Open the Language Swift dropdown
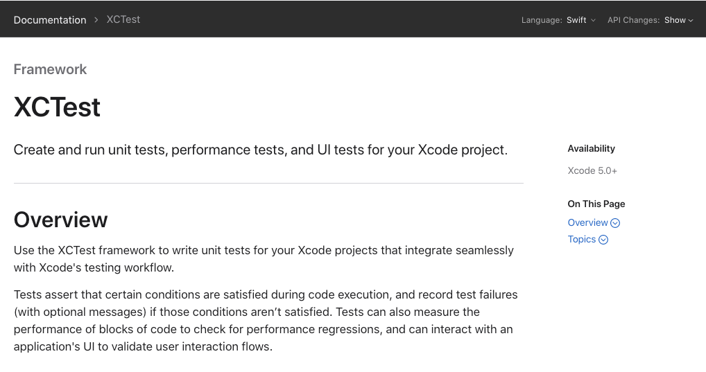Viewport: 706px width, 372px height. pyautogui.click(x=576, y=20)
